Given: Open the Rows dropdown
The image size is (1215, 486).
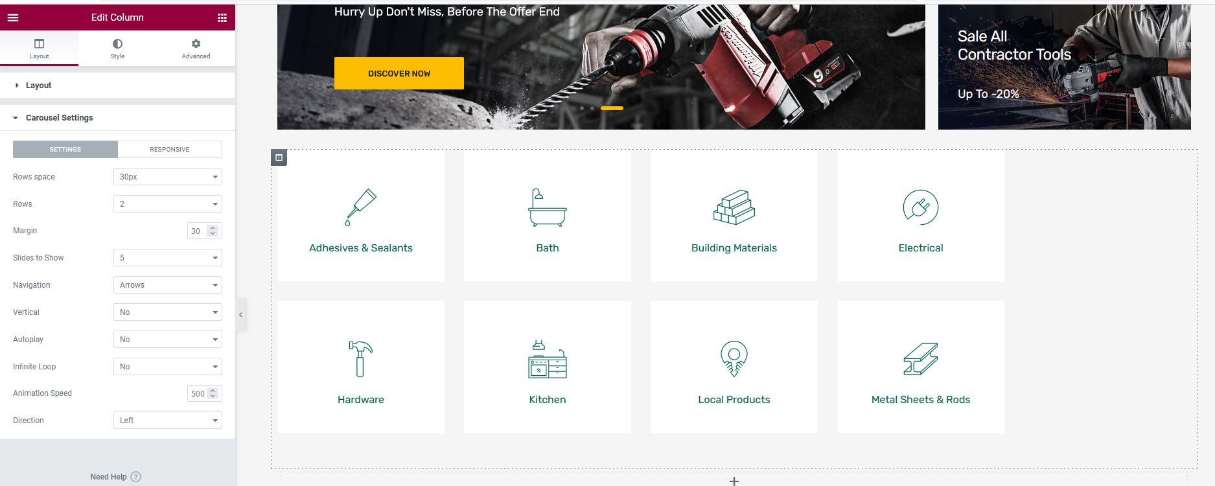Looking at the screenshot, I should [x=168, y=204].
